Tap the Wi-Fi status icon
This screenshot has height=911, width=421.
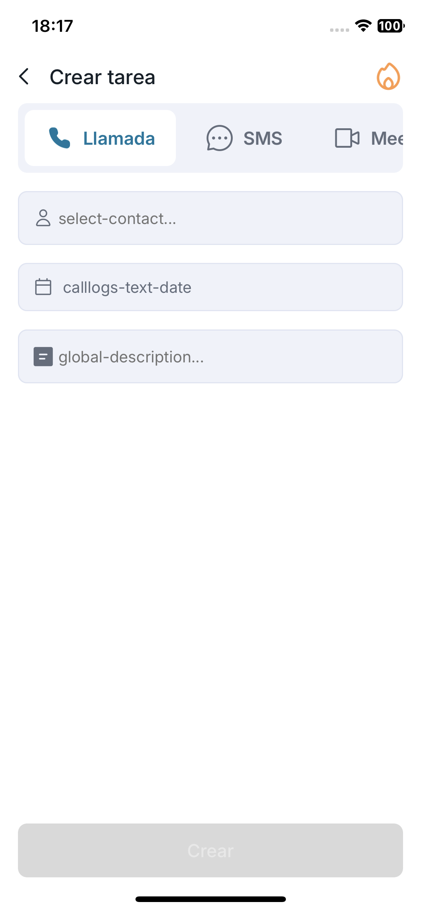(x=363, y=25)
